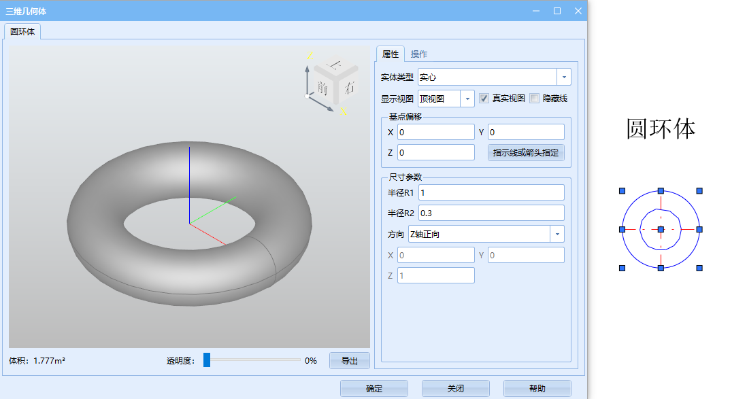Image resolution: width=730 pixels, height=399 pixels.
Task: Click the 透明度 transparency slider handle
Action: [x=207, y=360]
